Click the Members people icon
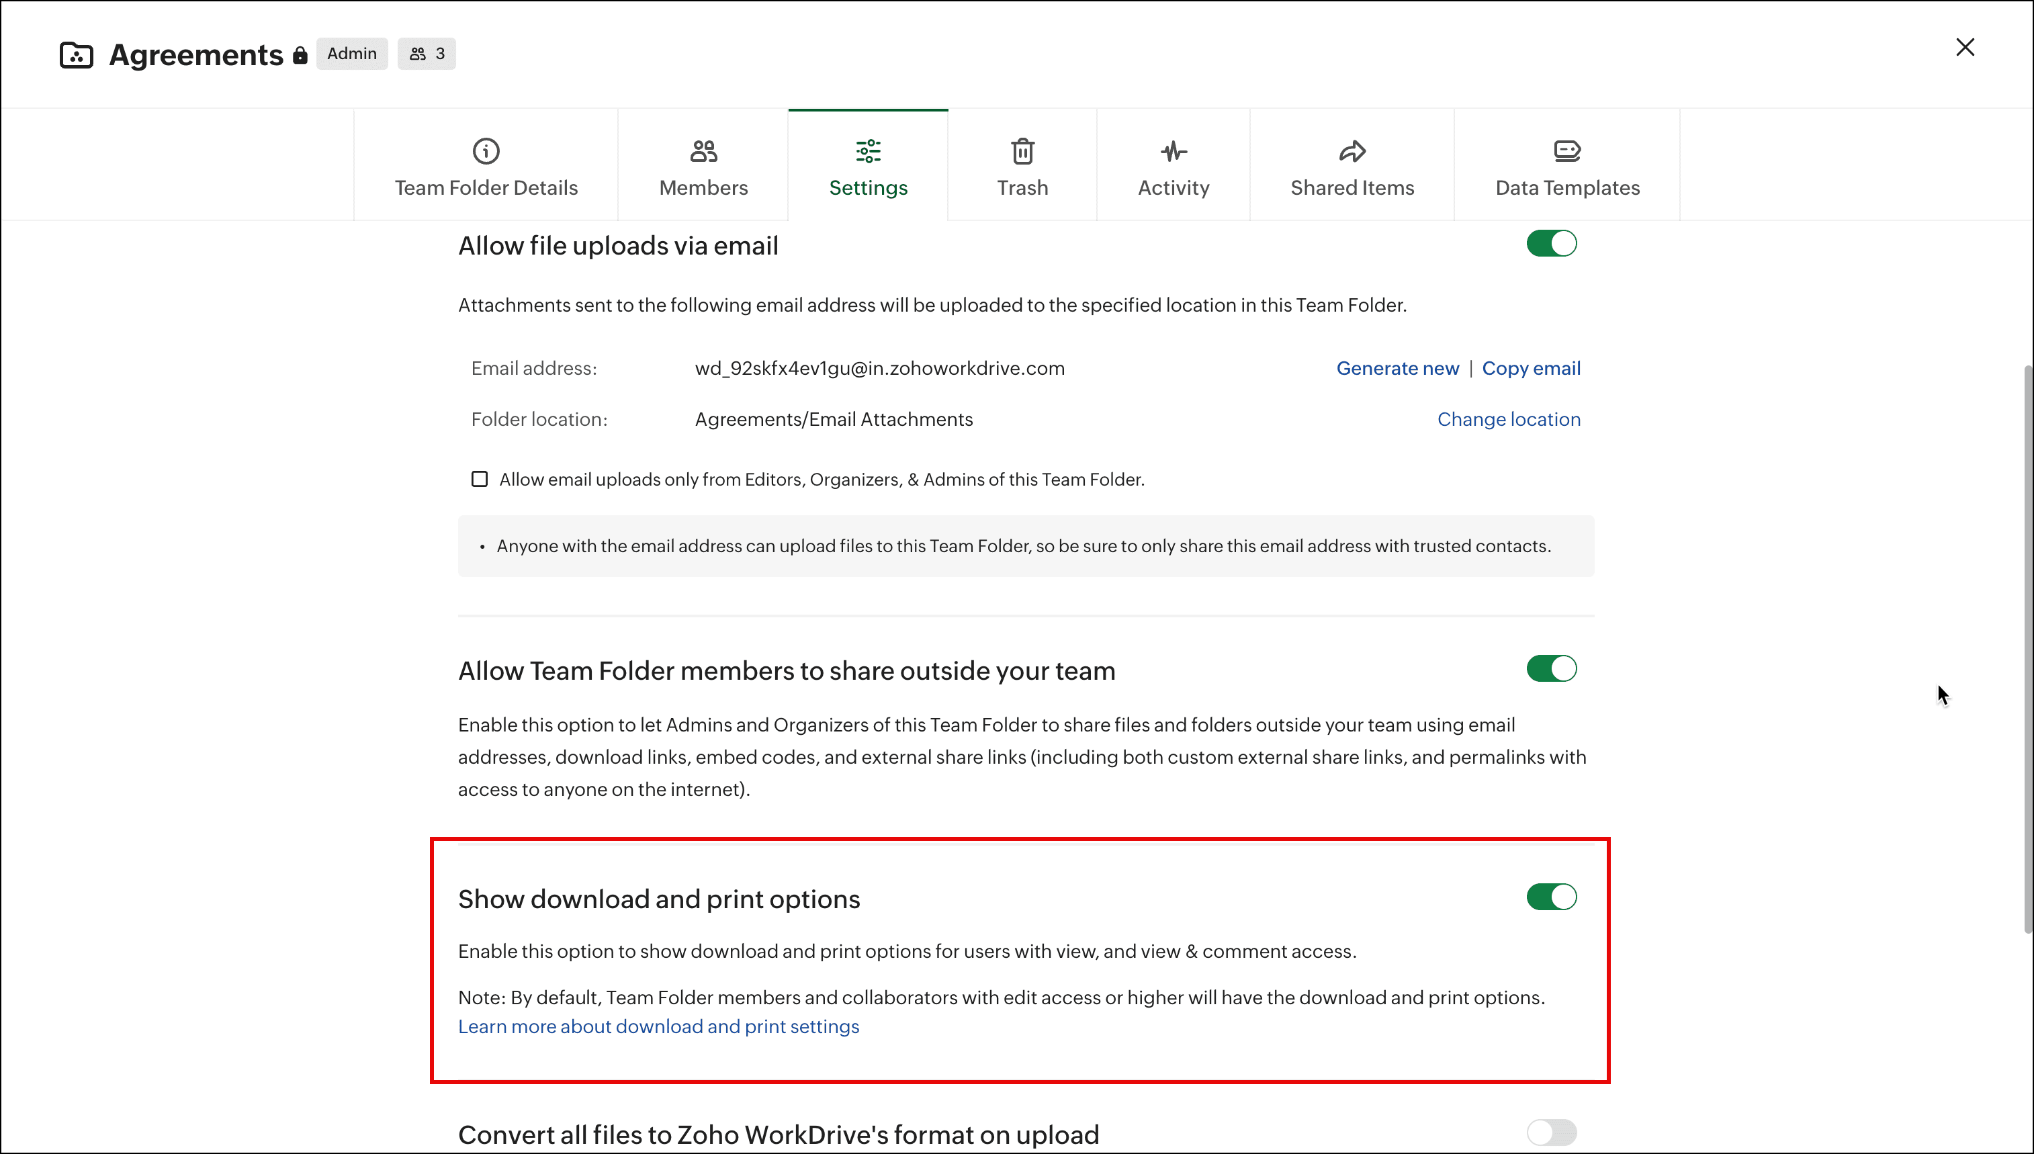The height and width of the screenshot is (1154, 2034). click(703, 150)
